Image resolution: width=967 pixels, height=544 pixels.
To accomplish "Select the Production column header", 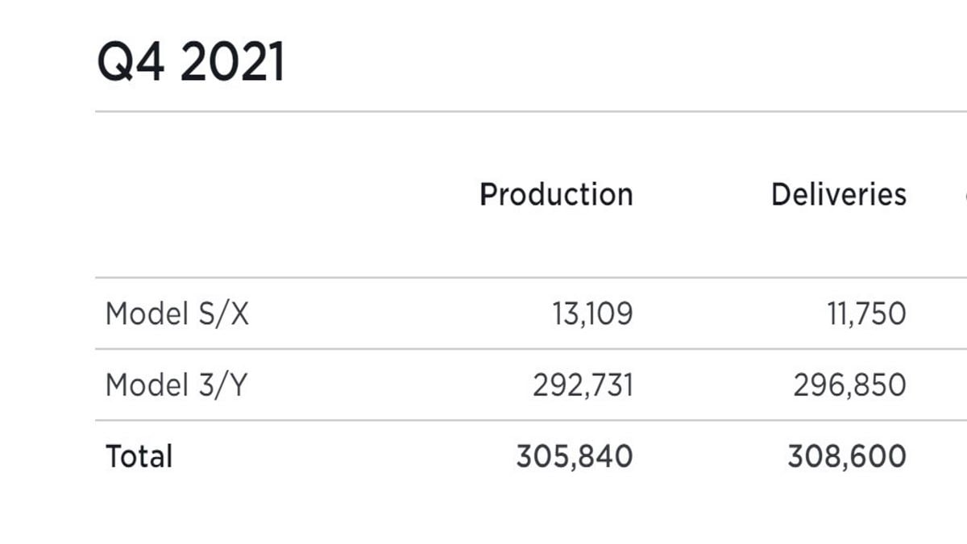I will (x=556, y=194).
